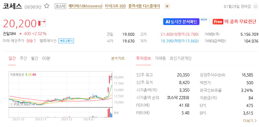Click the tall red volume bar in chart
Image resolution: width=259 pixels, height=127 pixels.
click(x=109, y=113)
